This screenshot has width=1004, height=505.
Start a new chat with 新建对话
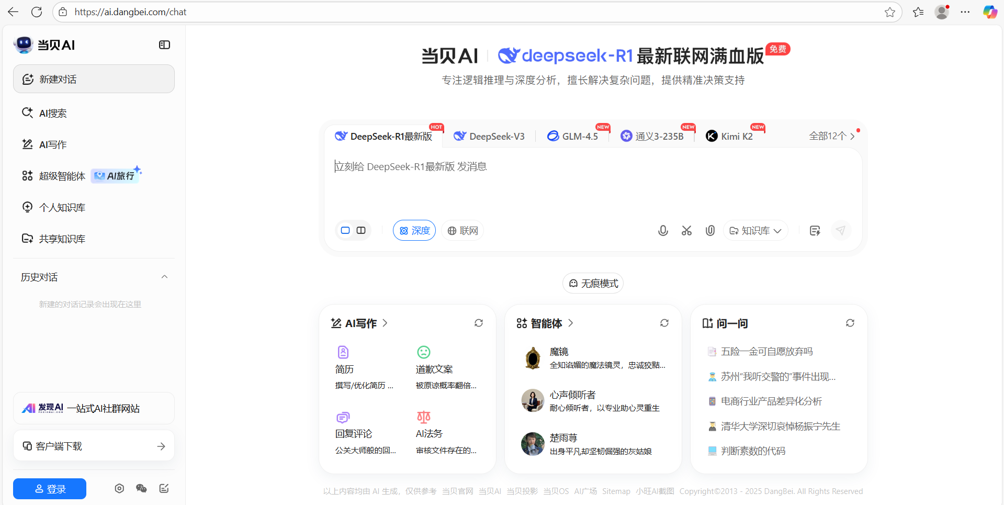click(x=94, y=79)
